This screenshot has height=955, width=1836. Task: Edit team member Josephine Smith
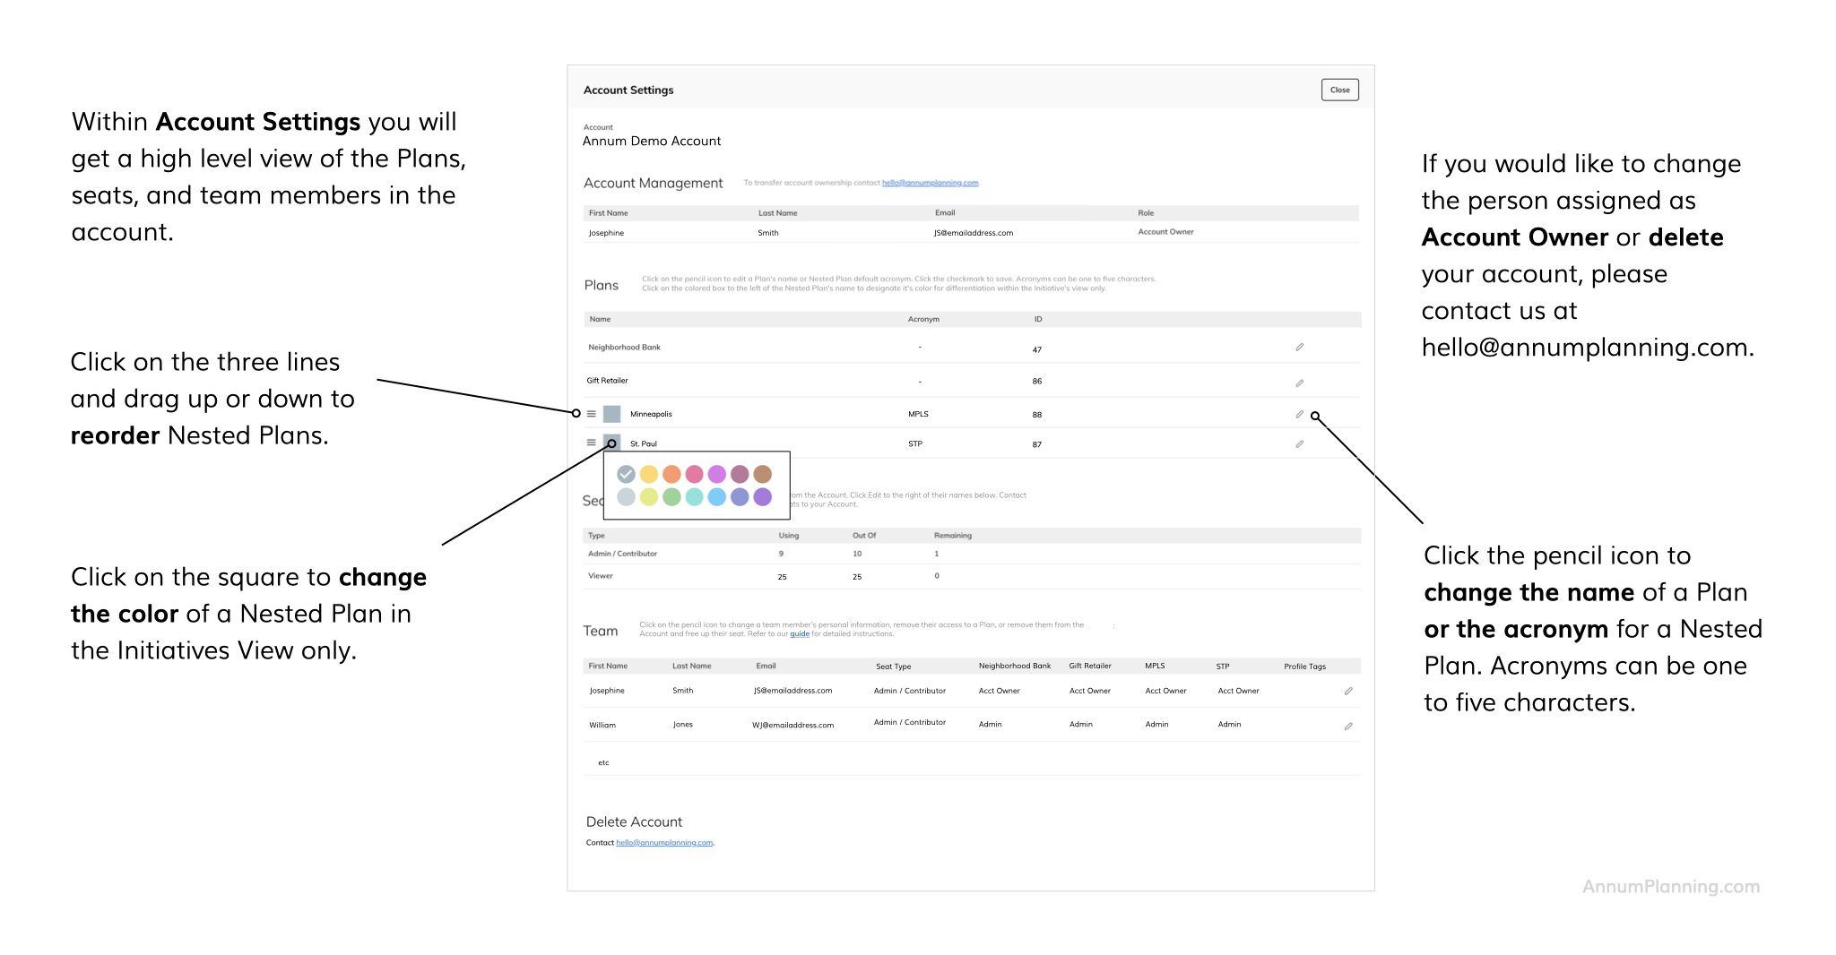tap(1347, 692)
